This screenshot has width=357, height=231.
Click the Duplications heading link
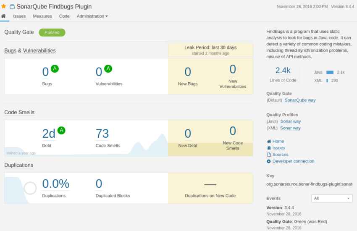18,165
